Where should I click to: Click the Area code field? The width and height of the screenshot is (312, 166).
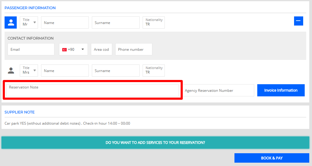(101, 49)
